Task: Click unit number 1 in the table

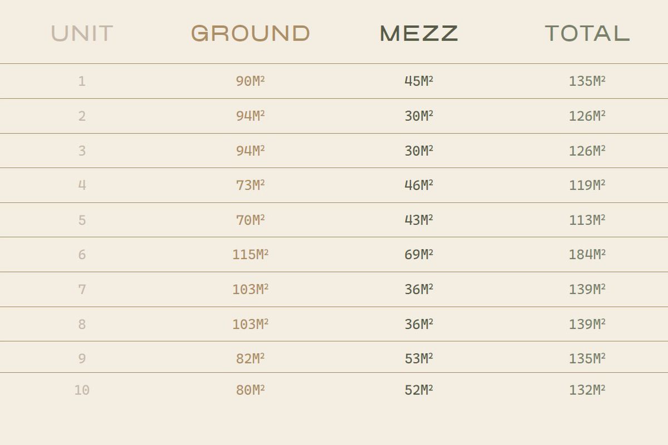Action: 82,81
